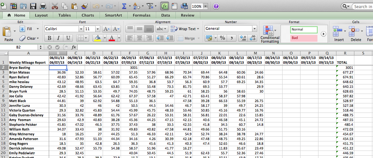This screenshot has height=158, width=373.
Task: Open Conditional Formatting options
Action: pos(270,34)
